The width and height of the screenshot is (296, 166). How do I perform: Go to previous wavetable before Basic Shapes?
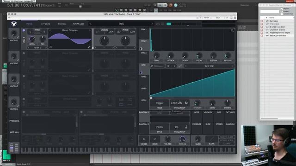click(50, 30)
